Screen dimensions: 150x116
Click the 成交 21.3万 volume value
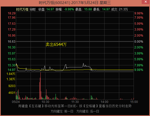123,9
